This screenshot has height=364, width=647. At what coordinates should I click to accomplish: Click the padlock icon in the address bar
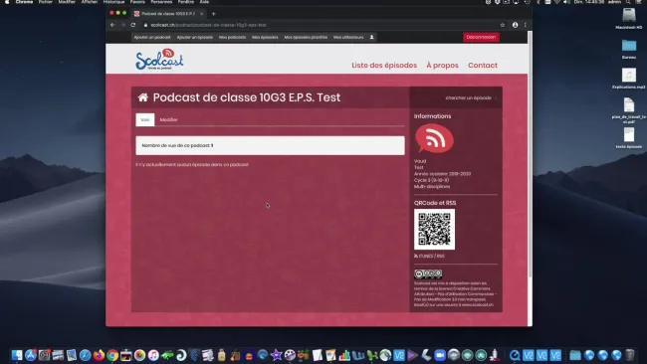(x=145, y=25)
